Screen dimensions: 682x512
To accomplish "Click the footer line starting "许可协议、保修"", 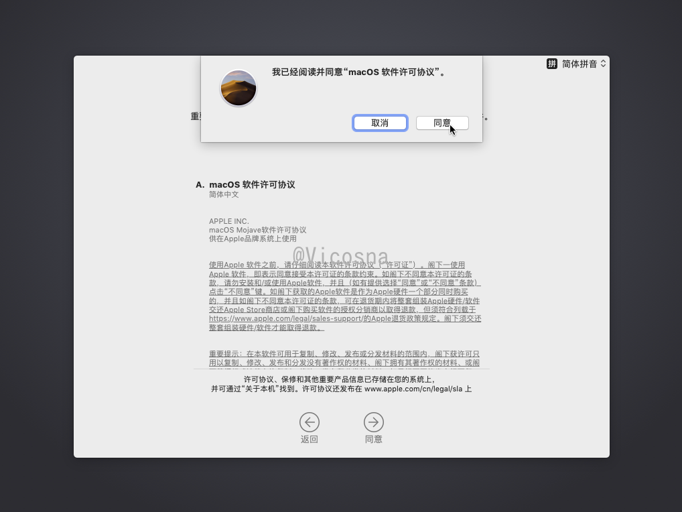I will click(x=339, y=380).
